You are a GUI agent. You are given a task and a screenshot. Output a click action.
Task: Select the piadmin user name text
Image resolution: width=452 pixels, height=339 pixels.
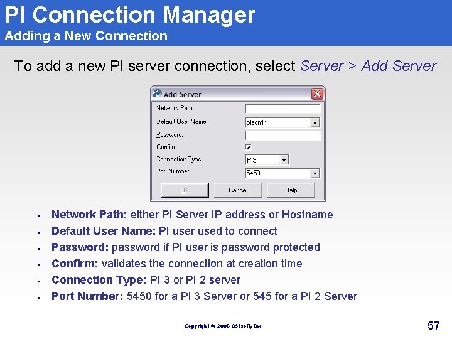tap(256, 123)
